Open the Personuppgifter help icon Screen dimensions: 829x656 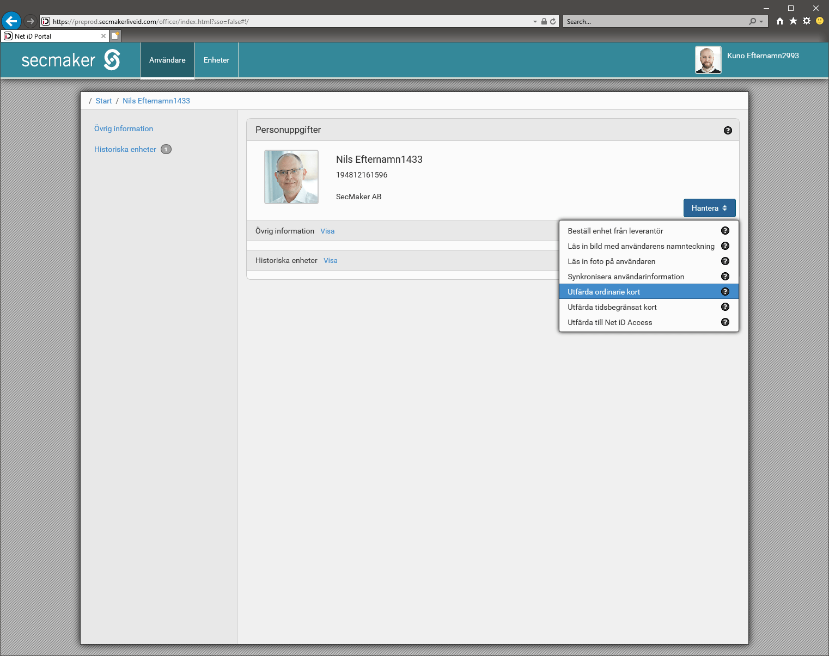[728, 131]
